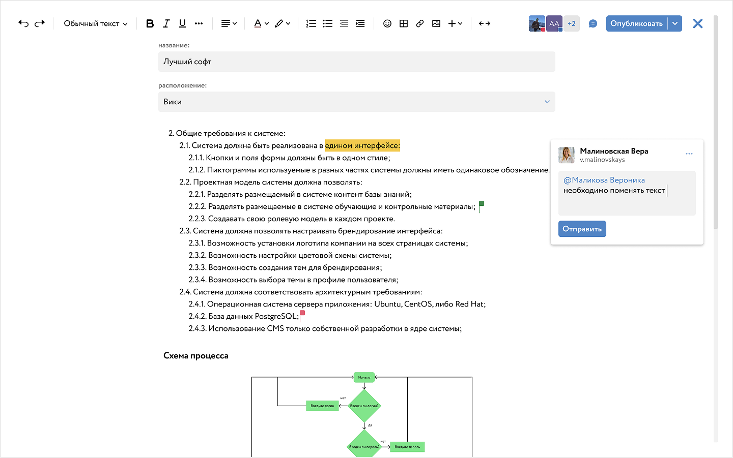The height and width of the screenshot is (458, 733).
Task: Click the '@Маликова Вероника' mention
Action: [604, 180]
